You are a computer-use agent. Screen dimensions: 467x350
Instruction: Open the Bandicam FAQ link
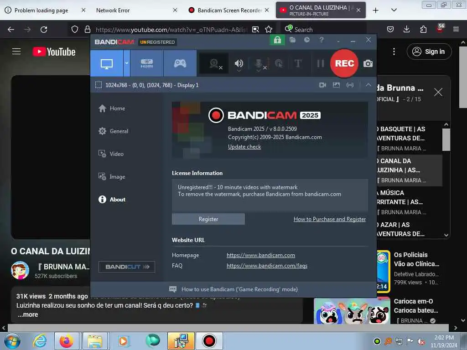267,266
